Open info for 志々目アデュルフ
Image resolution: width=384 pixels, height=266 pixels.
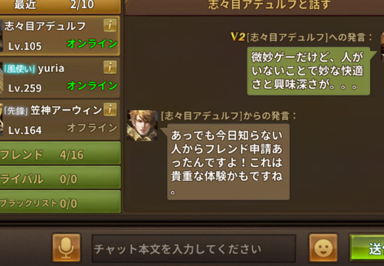[x=110, y=25]
